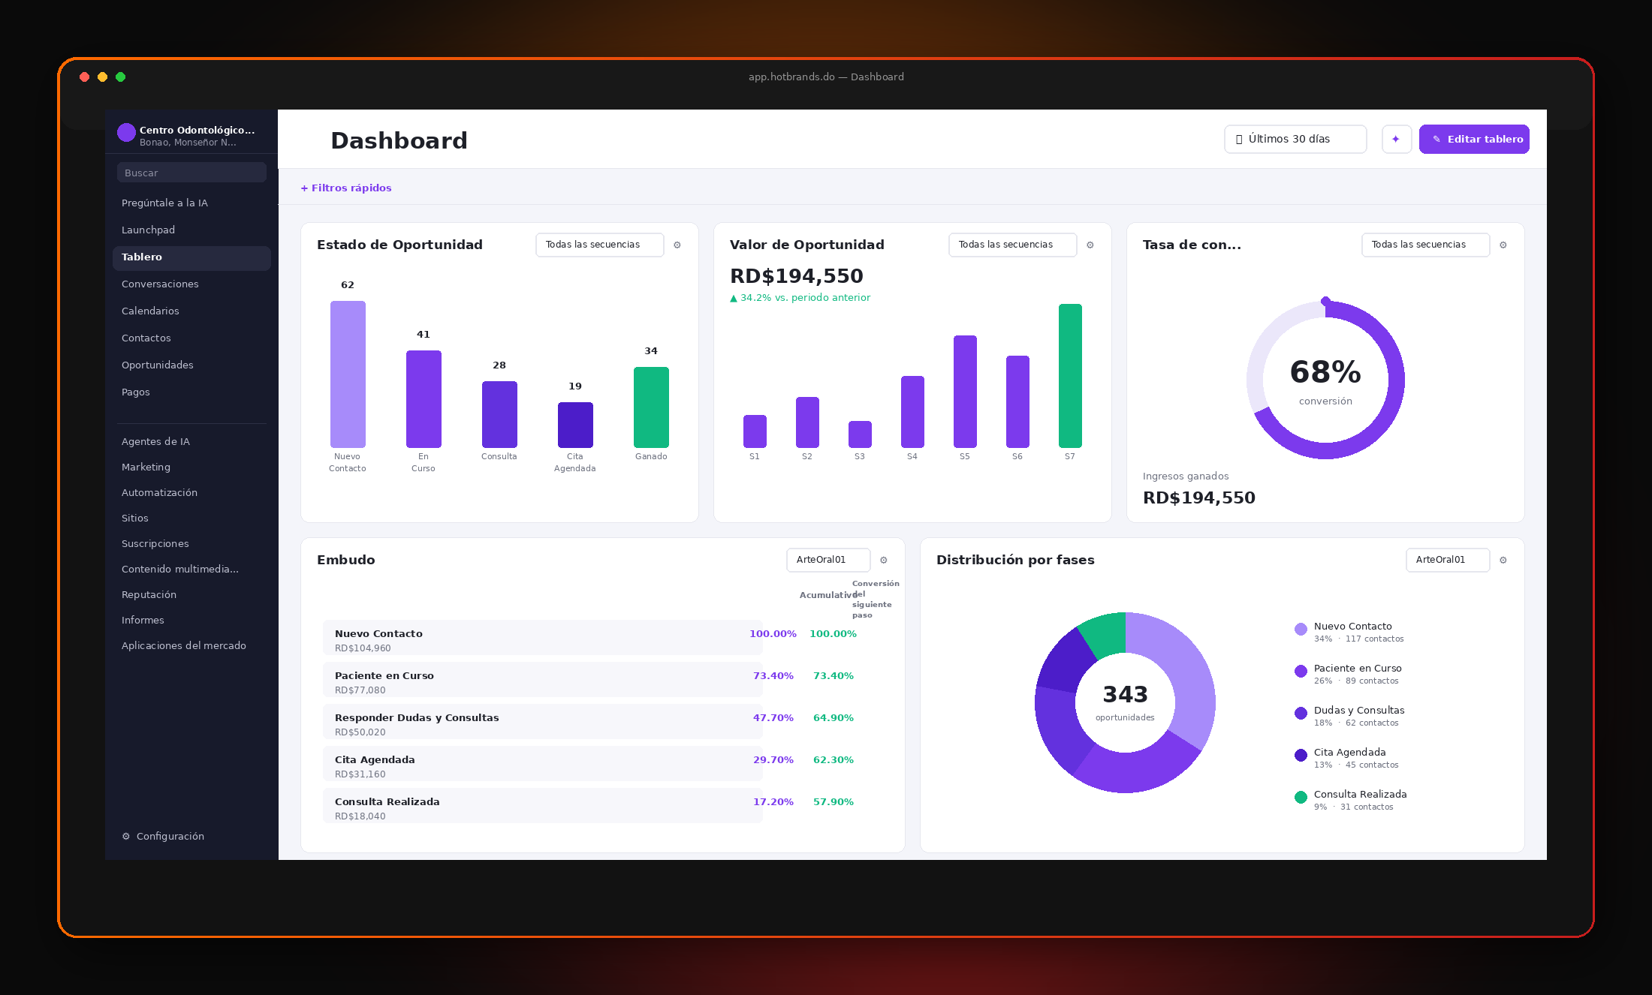
Task: Click the + Filtros rápidos link
Action: tap(346, 188)
